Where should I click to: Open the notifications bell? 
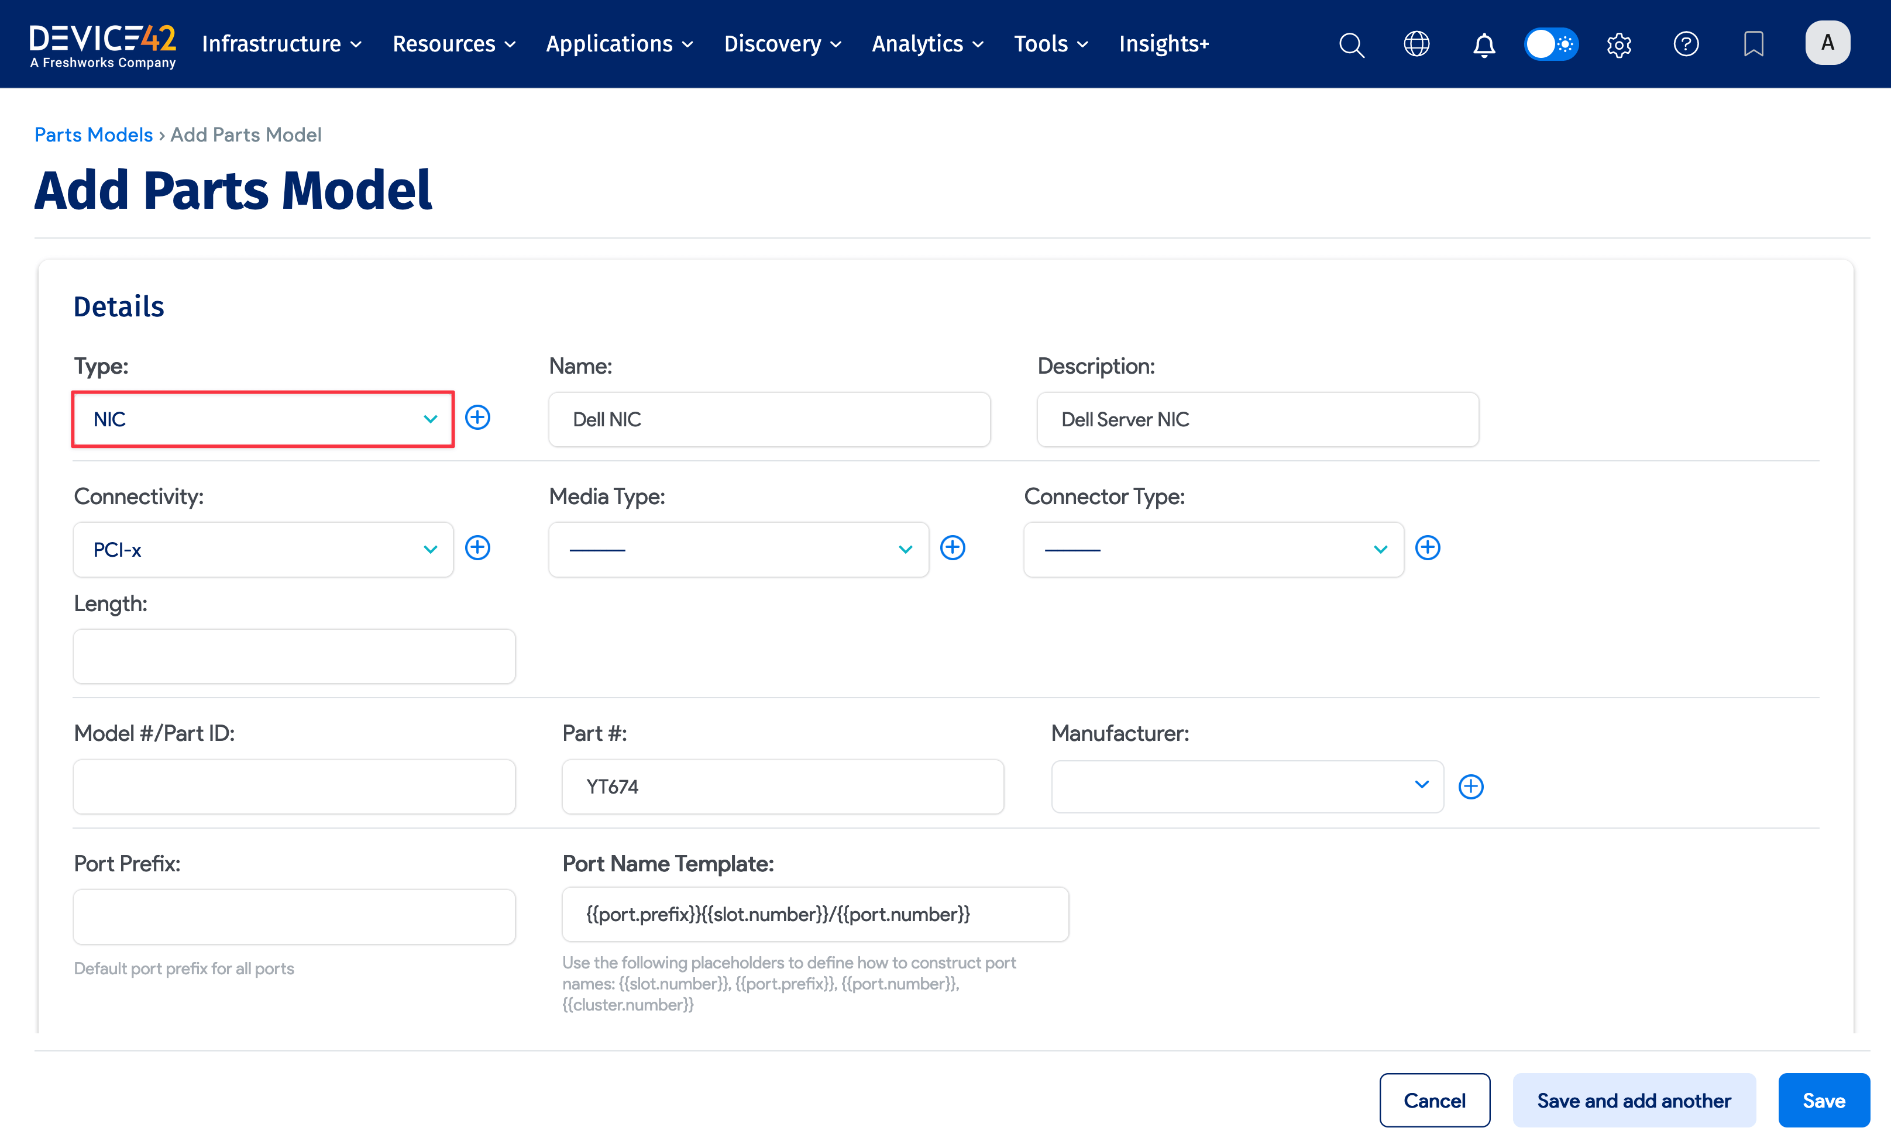[1484, 44]
